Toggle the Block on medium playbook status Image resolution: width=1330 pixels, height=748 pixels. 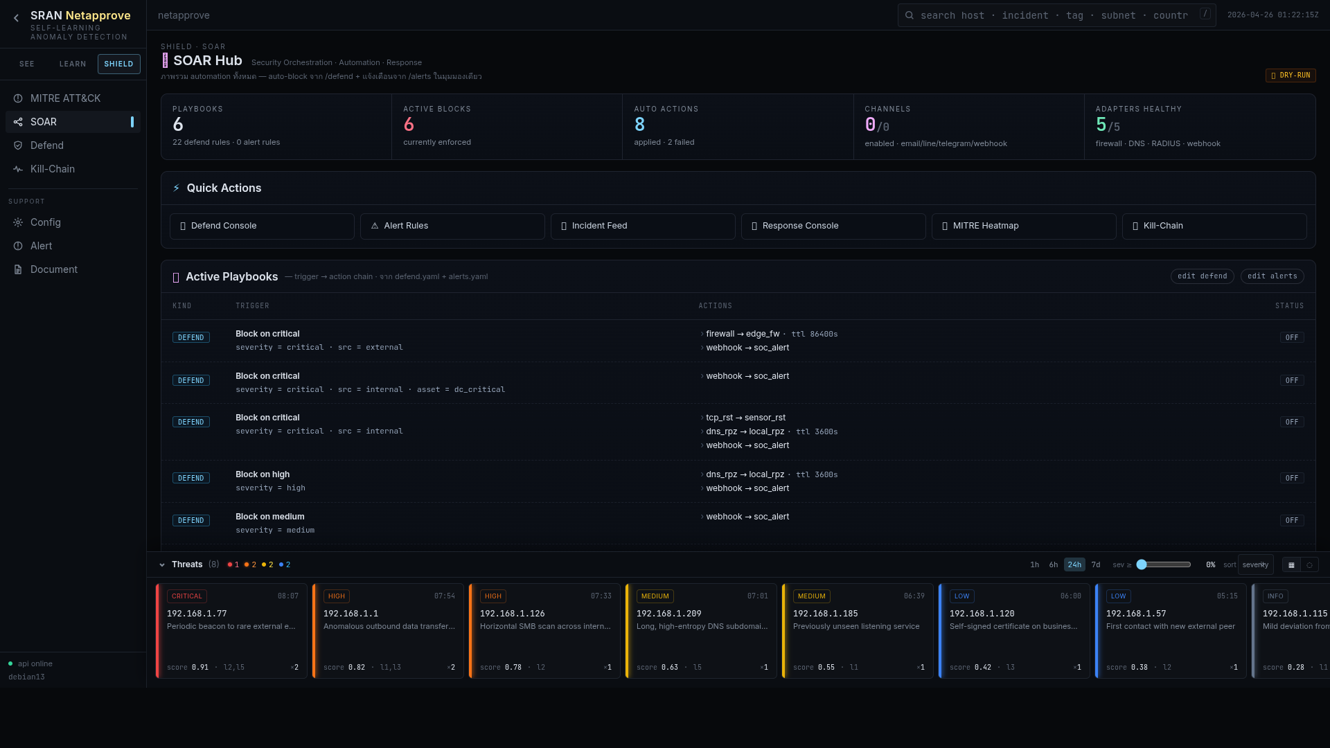point(1291,521)
